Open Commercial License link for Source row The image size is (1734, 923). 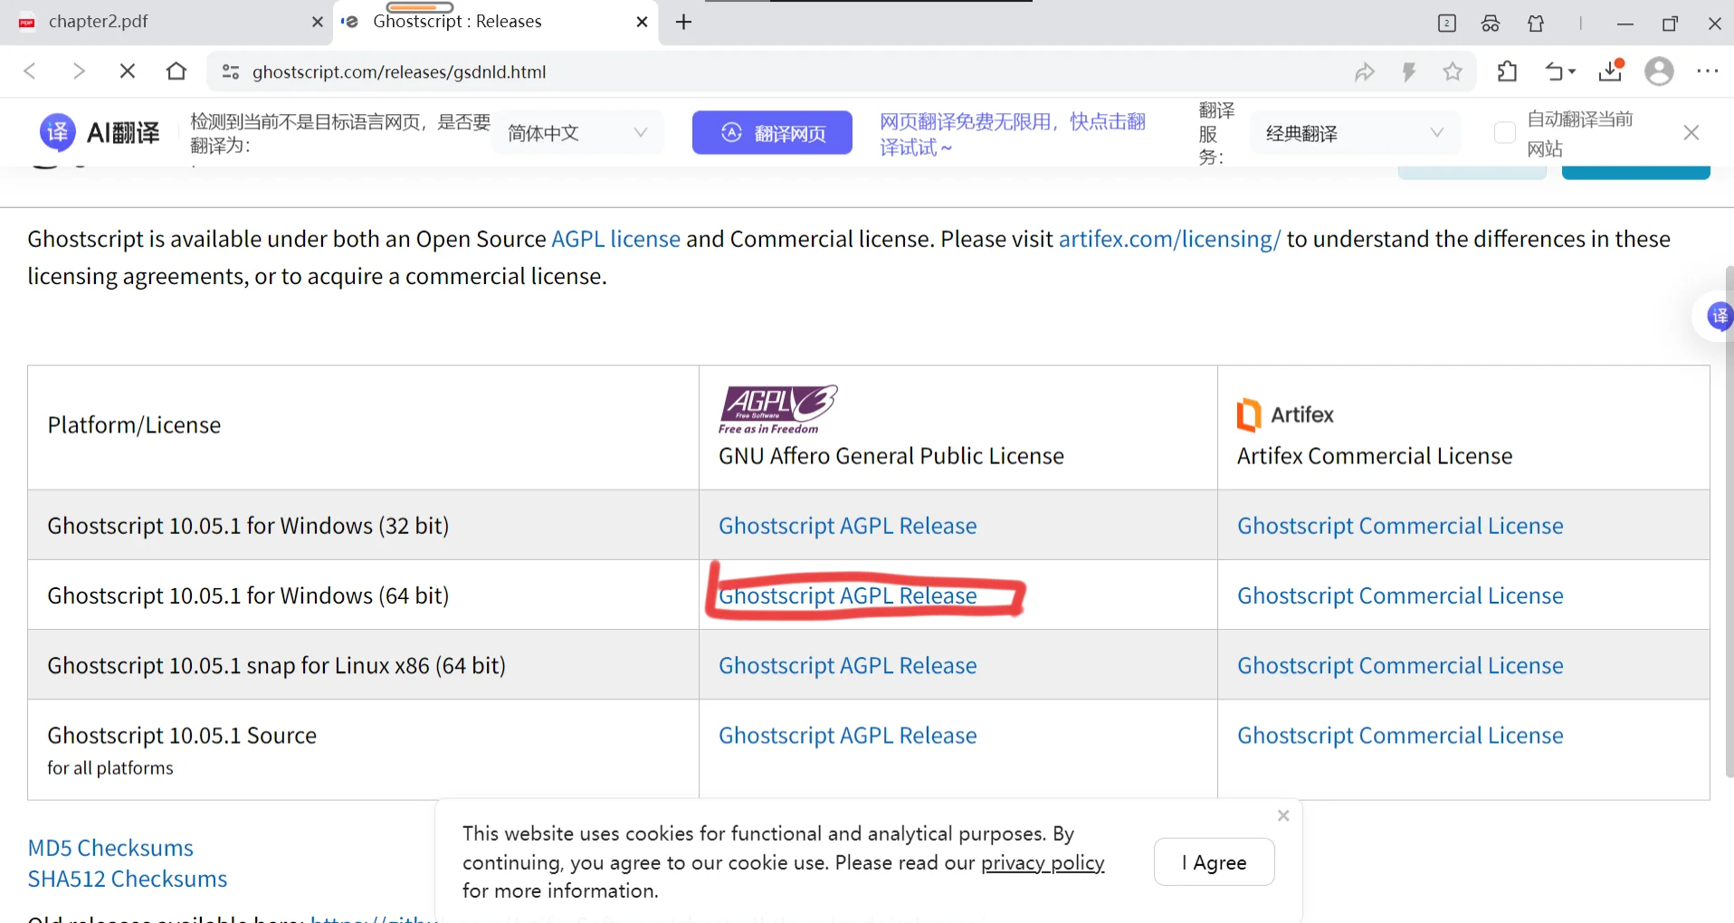coord(1400,735)
